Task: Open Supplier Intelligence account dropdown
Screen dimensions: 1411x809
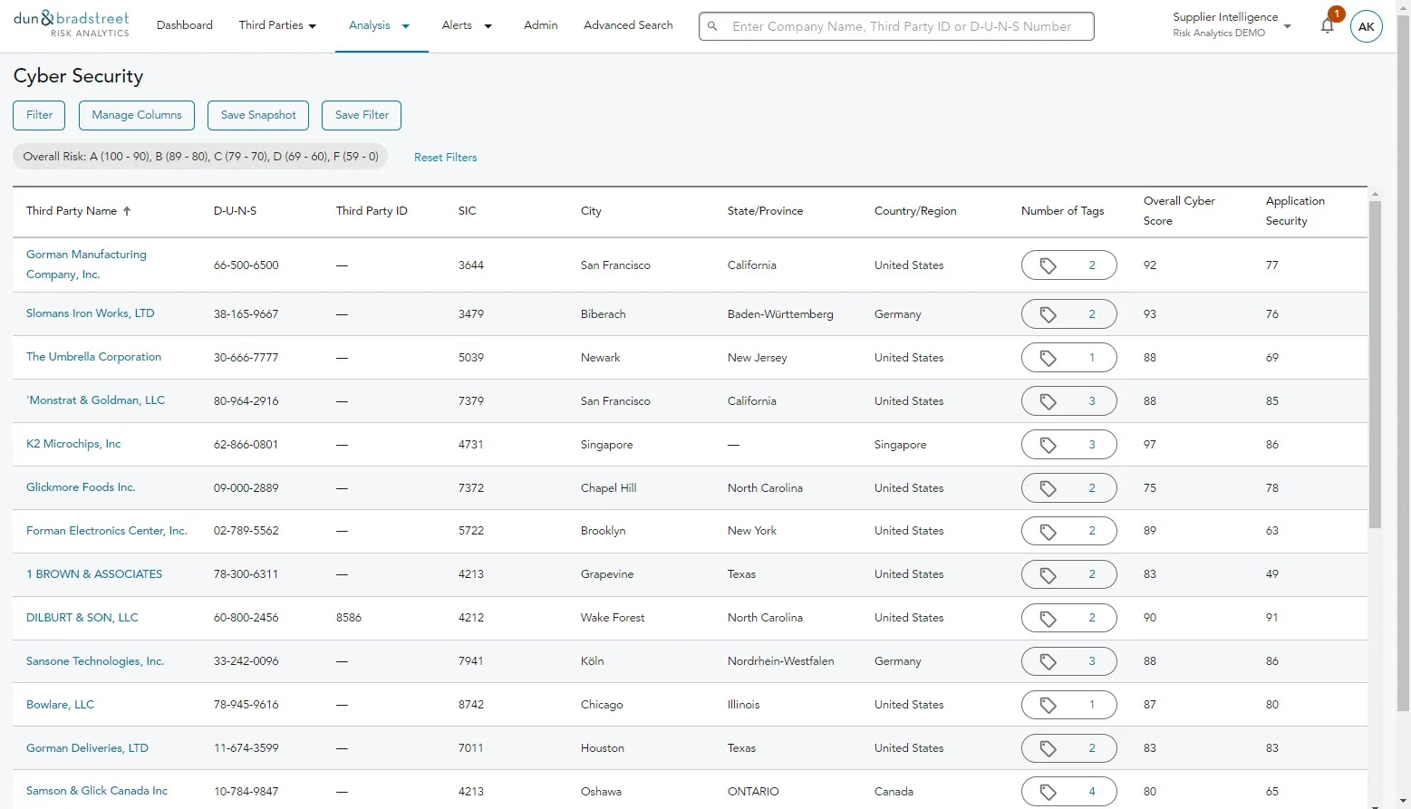Action: [x=1232, y=25]
